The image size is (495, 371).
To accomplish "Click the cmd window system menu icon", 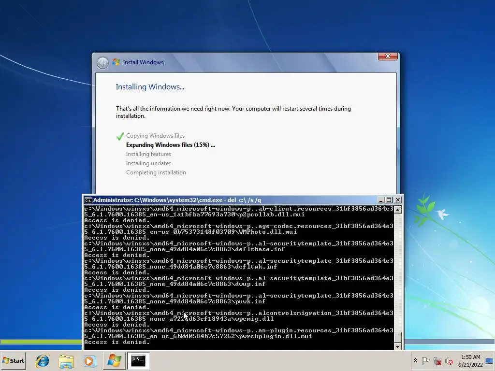I will pos(88,200).
